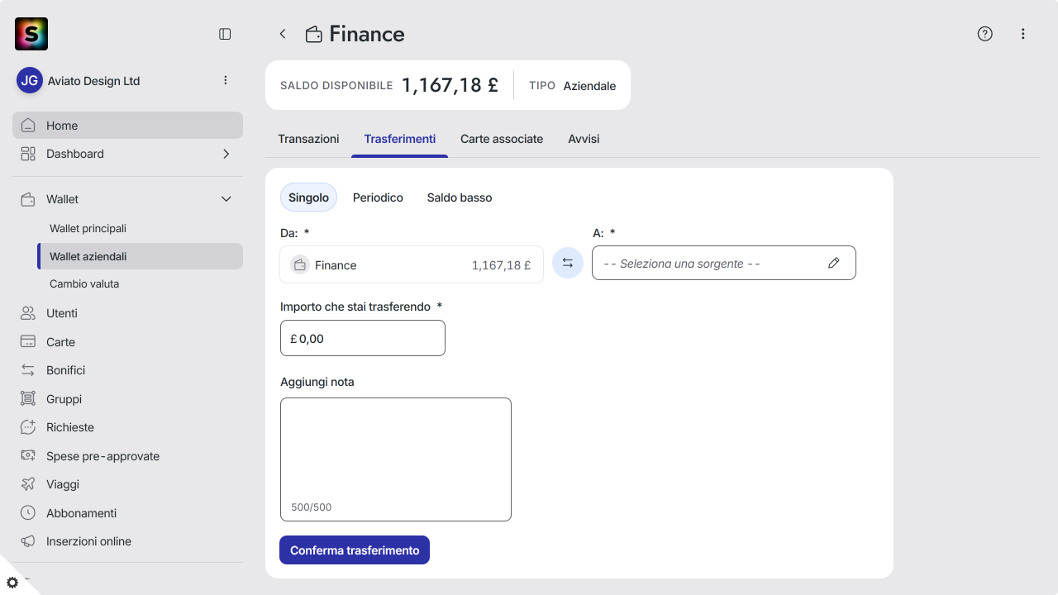
Task: Open the help question mark icon
Action: tap(984, 34)
